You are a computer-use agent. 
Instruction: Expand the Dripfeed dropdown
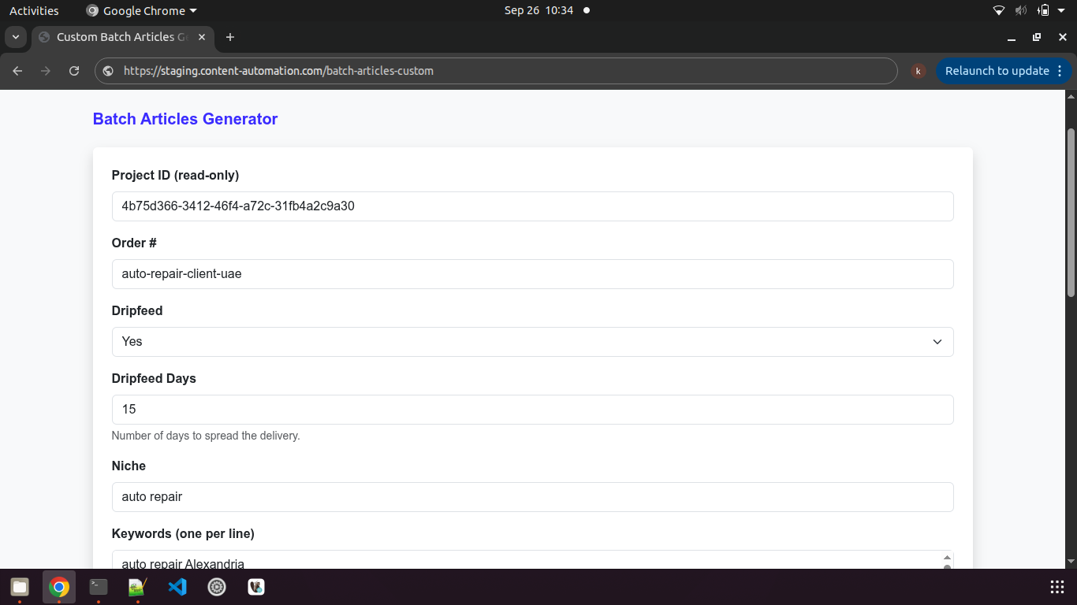pos(532,342)
